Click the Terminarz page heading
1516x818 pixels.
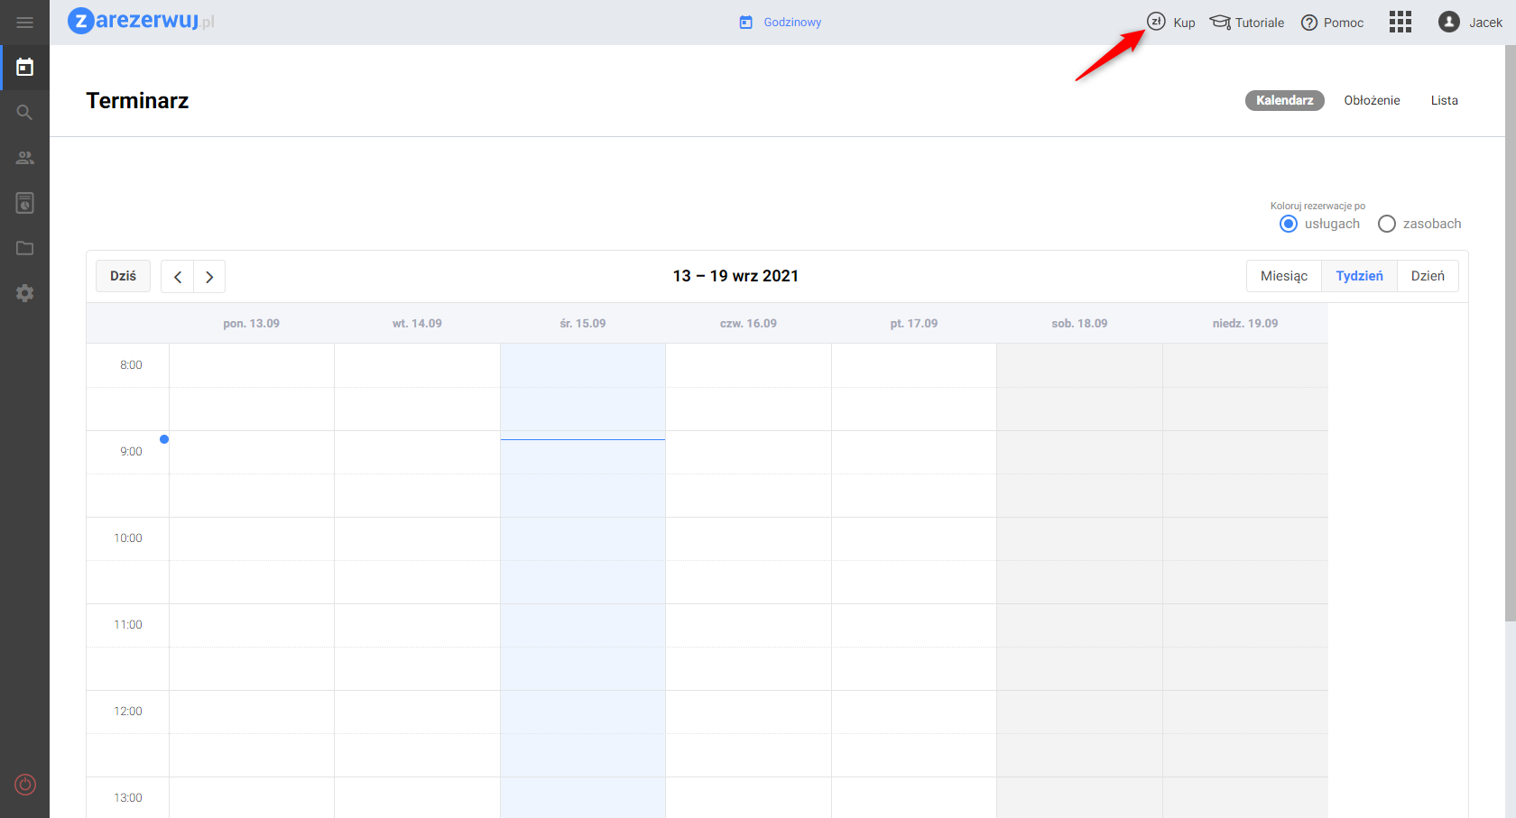(137, 101)
